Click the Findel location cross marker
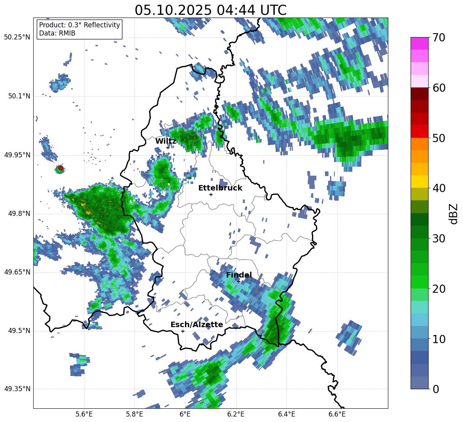Image resolution: width=463 pixels, height=422 pixels. [x=239, y=281]
